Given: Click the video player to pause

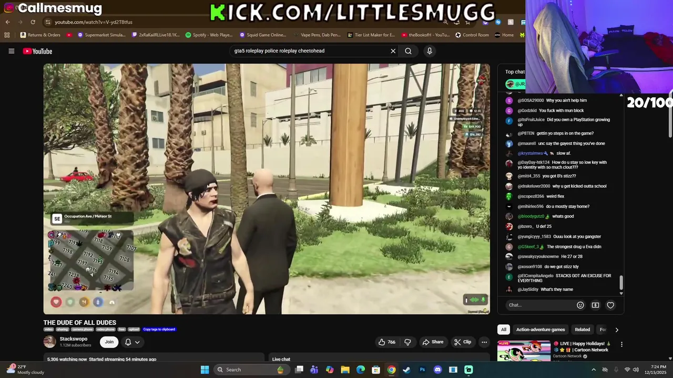Looking at the screenshot, I should (267, 189).
